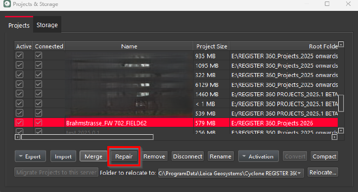Switch to the Storage tab

47,25
